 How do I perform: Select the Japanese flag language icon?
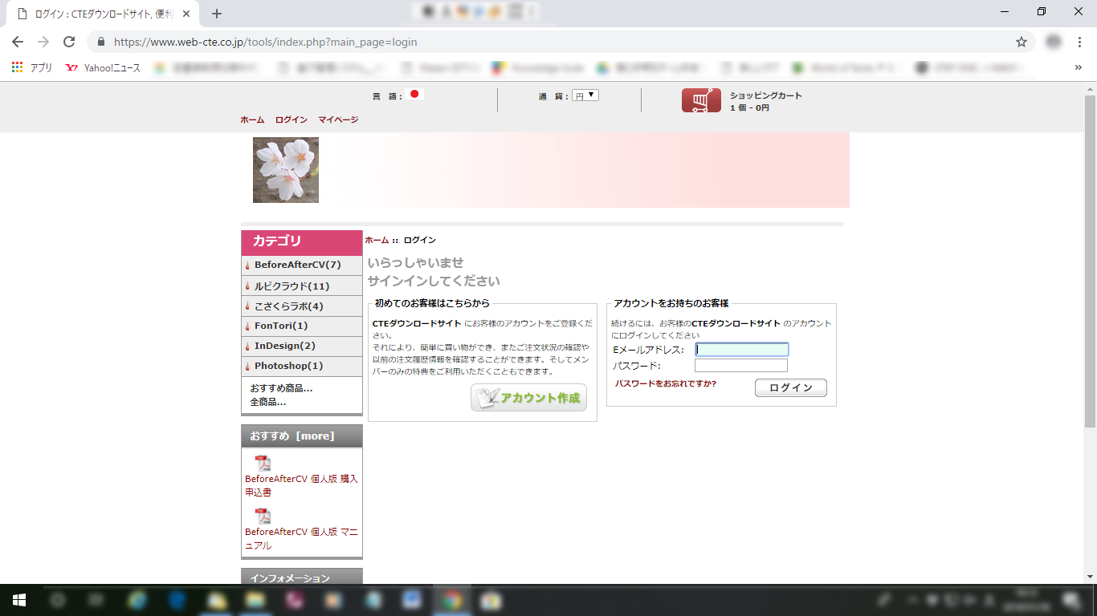(415, 94)
